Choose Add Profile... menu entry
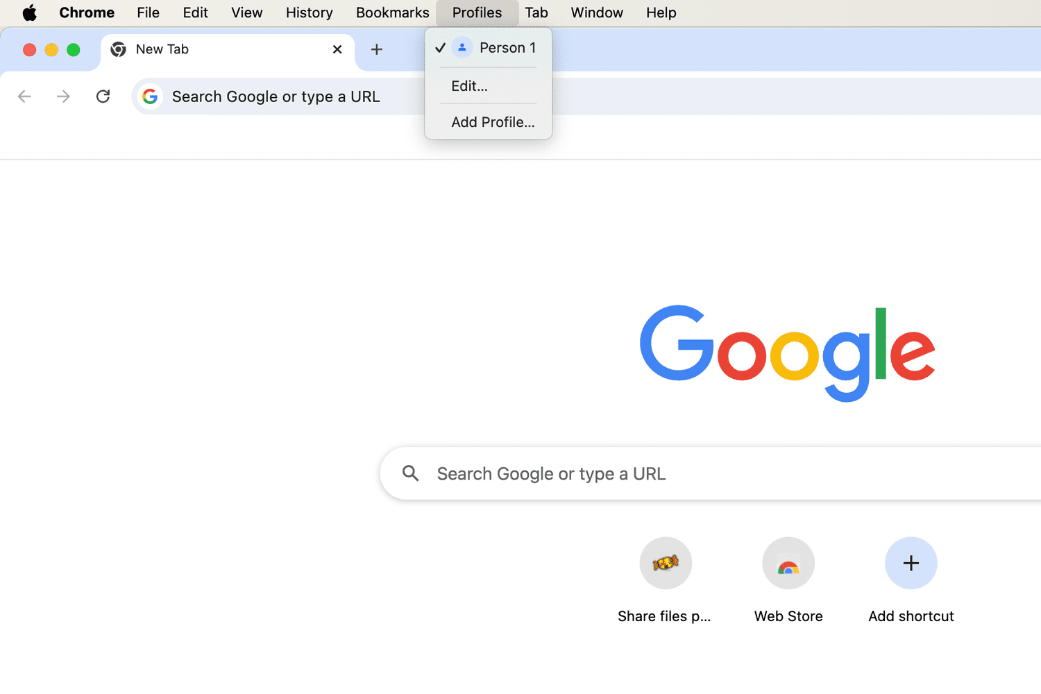The image size is (1041, 694). coord(493,122)
